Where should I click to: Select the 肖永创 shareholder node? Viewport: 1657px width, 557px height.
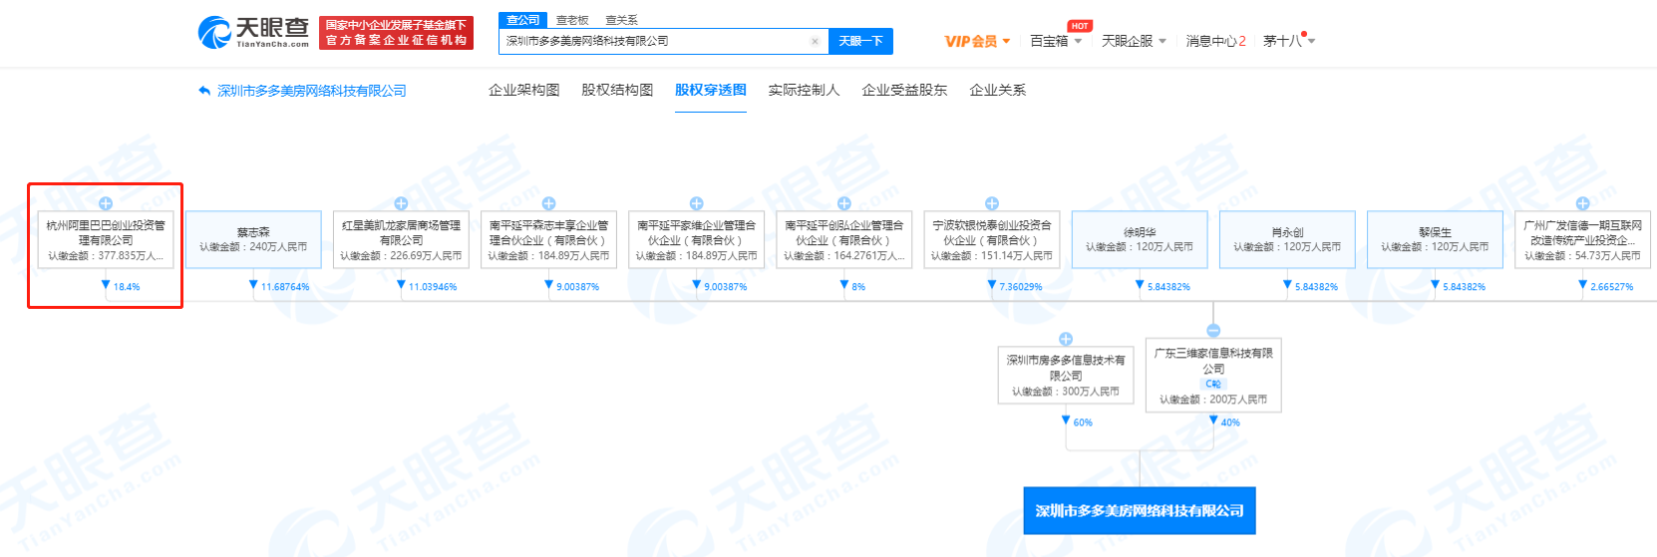pos(1287,239)
